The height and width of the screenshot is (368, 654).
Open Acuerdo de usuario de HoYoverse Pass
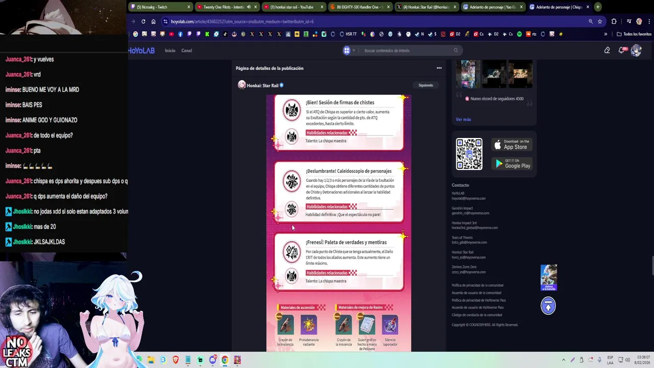(478, 308)
